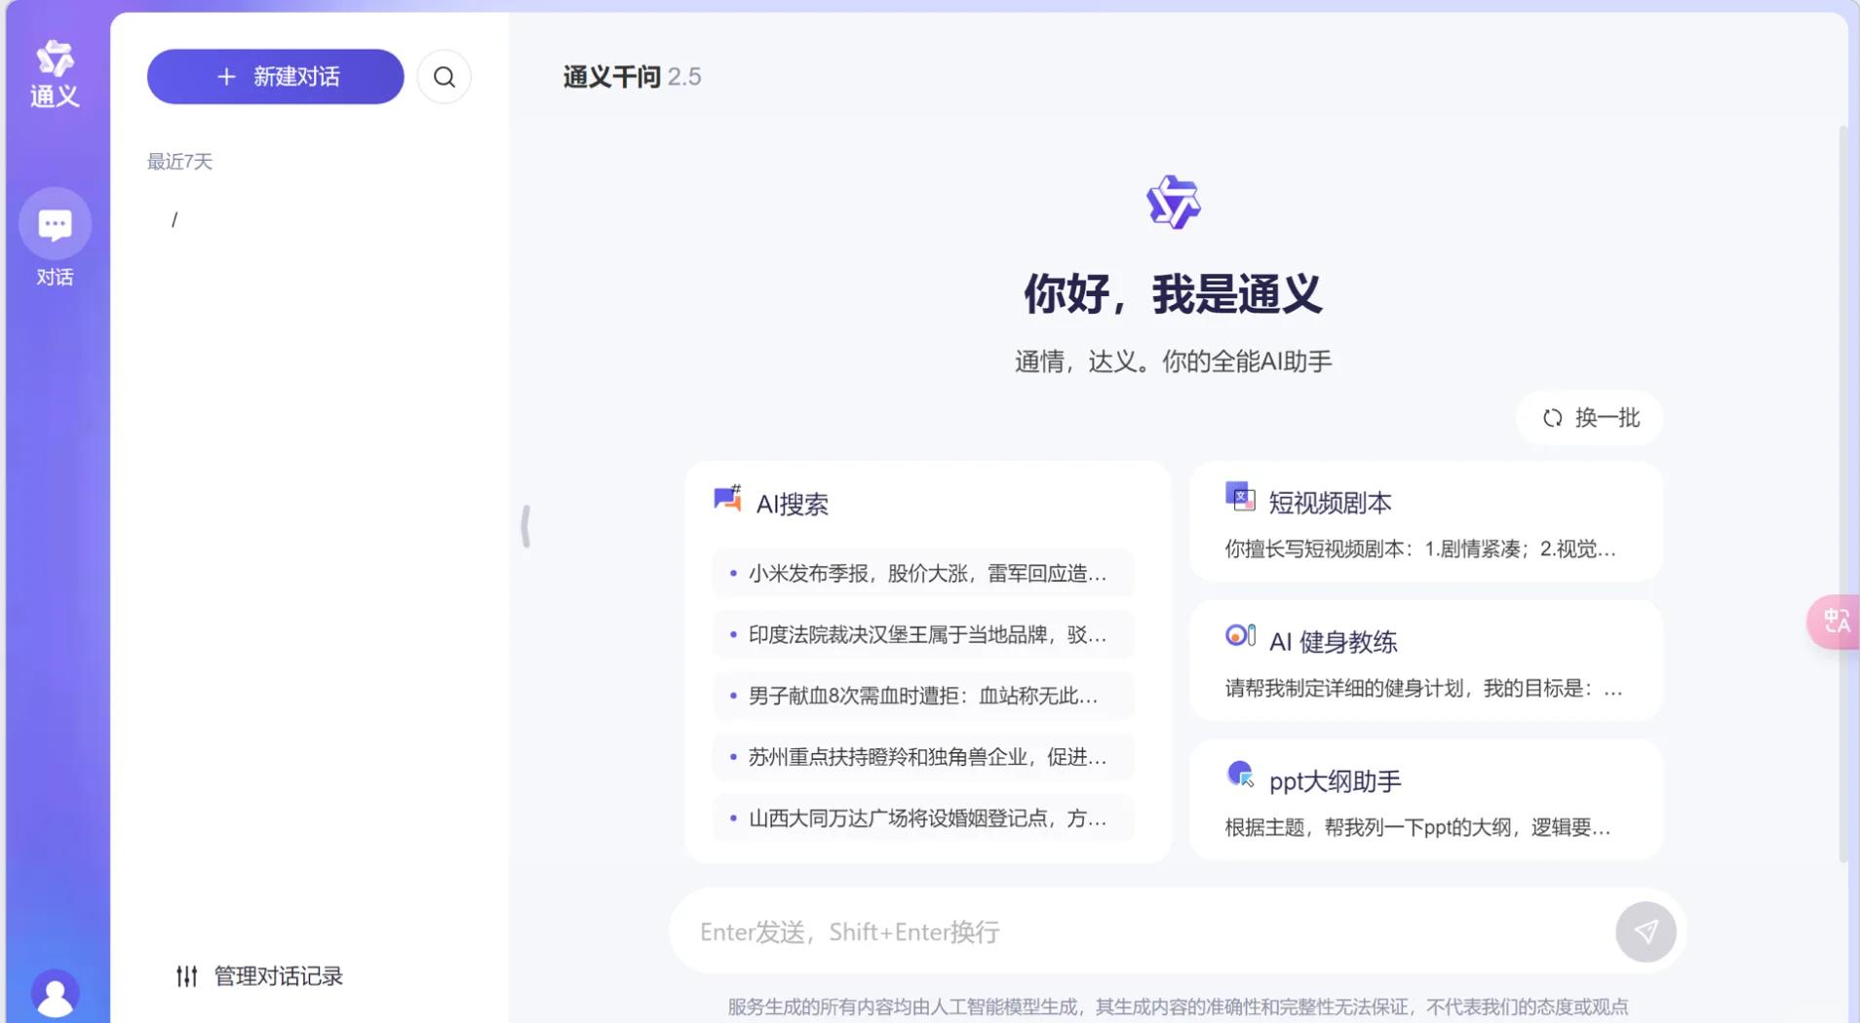Click the 请帮我制定详细的健身计划 description text
Image resolution: width=1860 pixels, height=1023 pixels.
pos(1423,689)
